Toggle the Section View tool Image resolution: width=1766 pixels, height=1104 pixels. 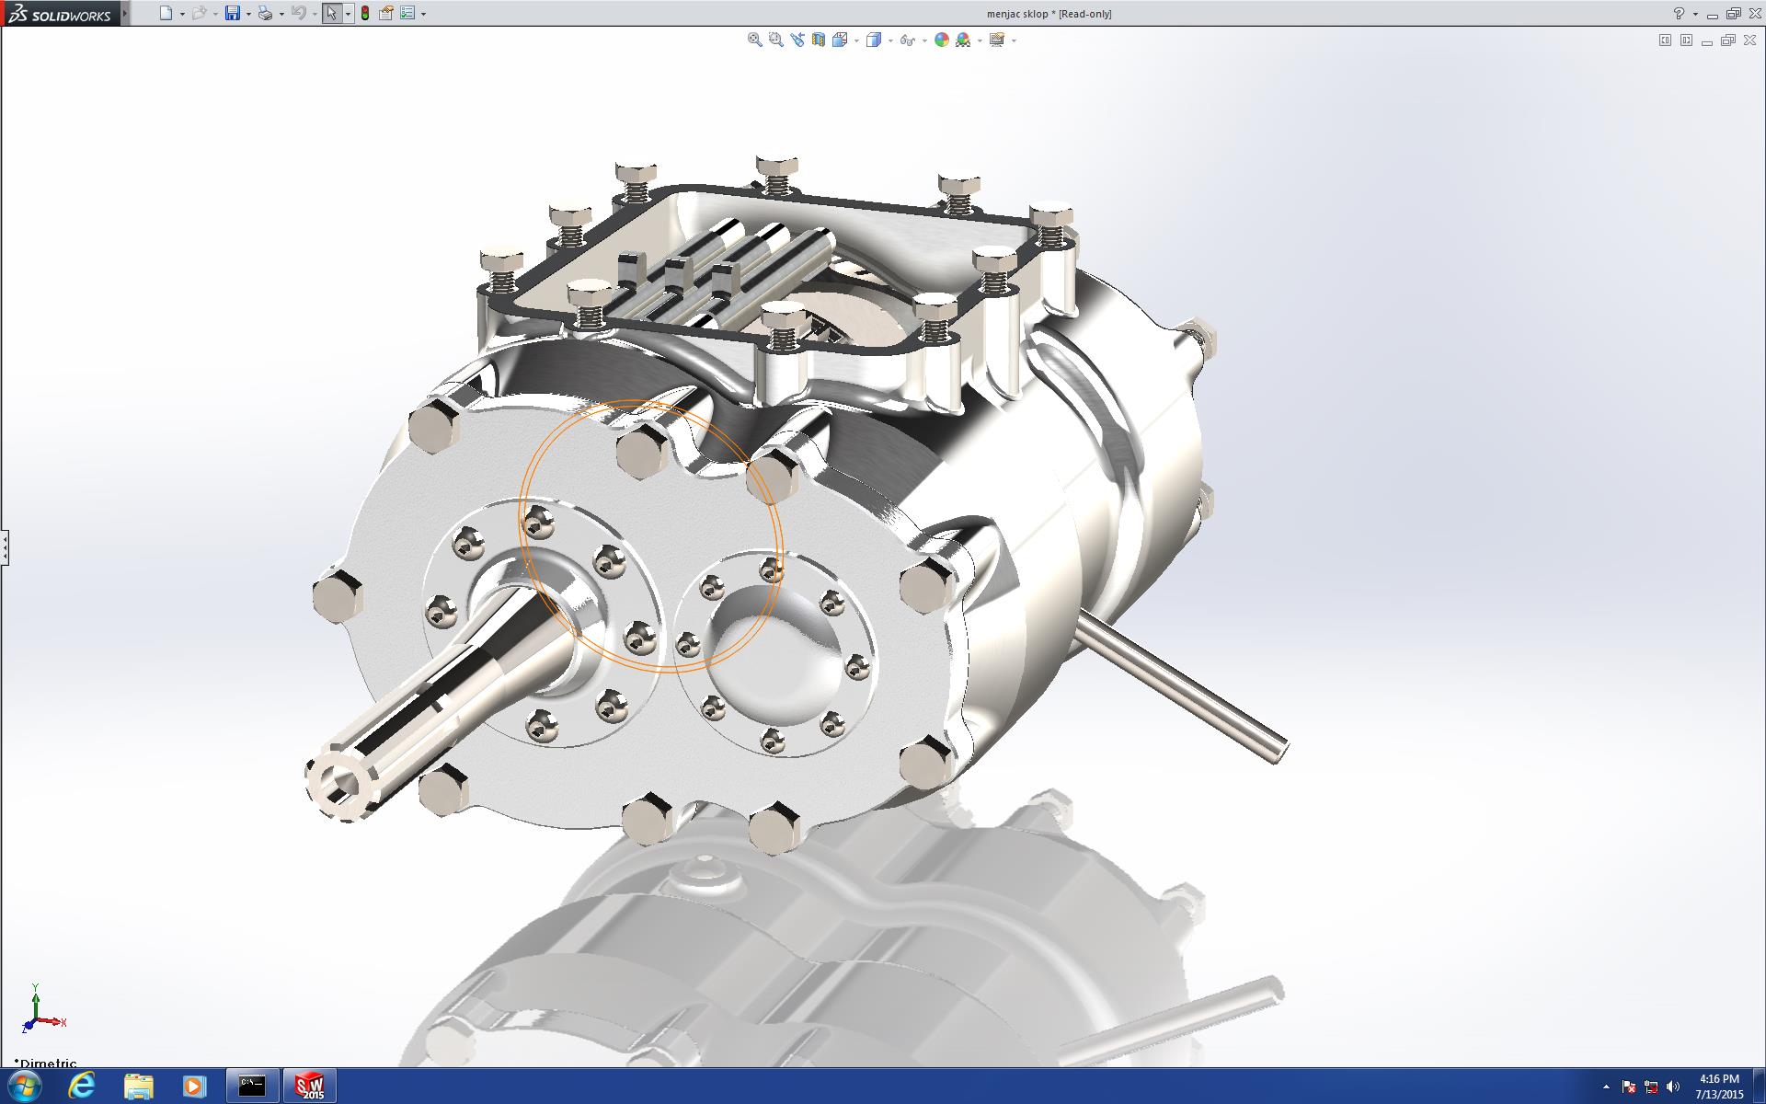[818, 40]
